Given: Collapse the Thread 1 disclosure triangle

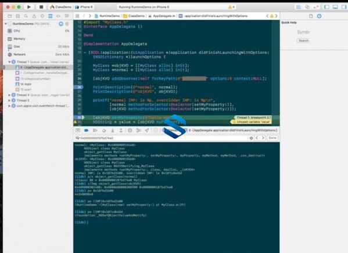Looking at the screenshot, I should tap(9, 62).
